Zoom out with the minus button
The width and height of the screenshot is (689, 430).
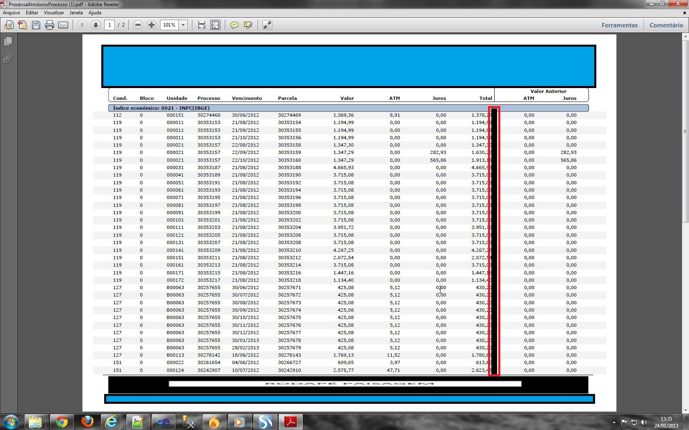[x=138, y=25]
